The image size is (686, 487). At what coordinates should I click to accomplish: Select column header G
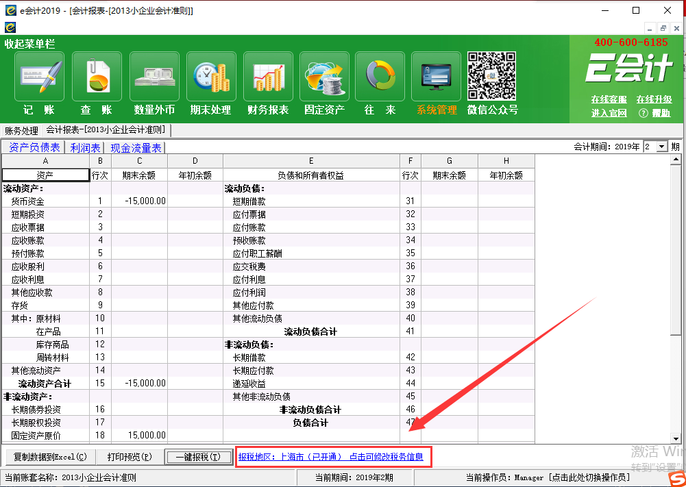tap(450, 161)
